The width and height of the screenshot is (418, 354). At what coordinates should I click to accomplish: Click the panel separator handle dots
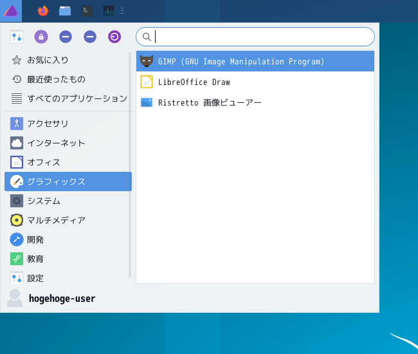(122, 11)
